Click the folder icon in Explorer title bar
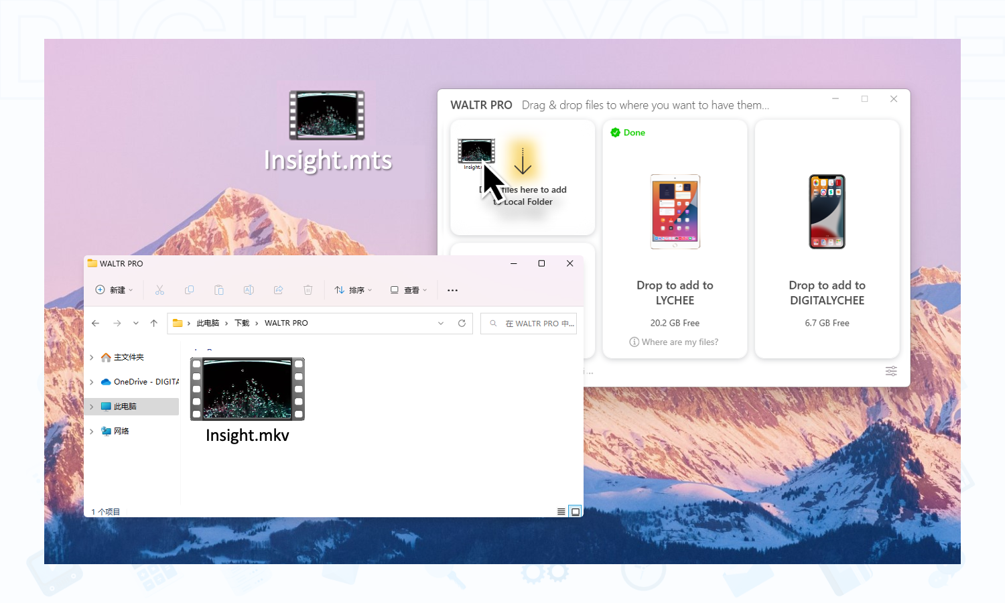 [x=92, y=263]
